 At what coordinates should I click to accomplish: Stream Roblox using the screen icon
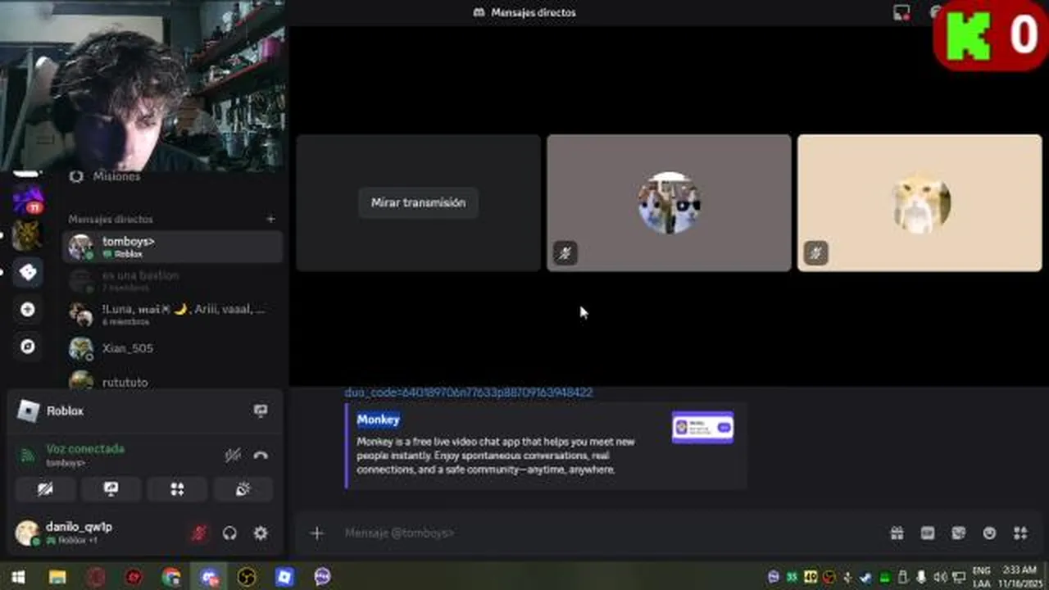261,411
